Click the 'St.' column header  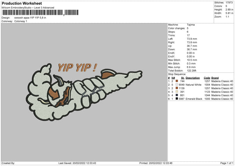point(183,78)
